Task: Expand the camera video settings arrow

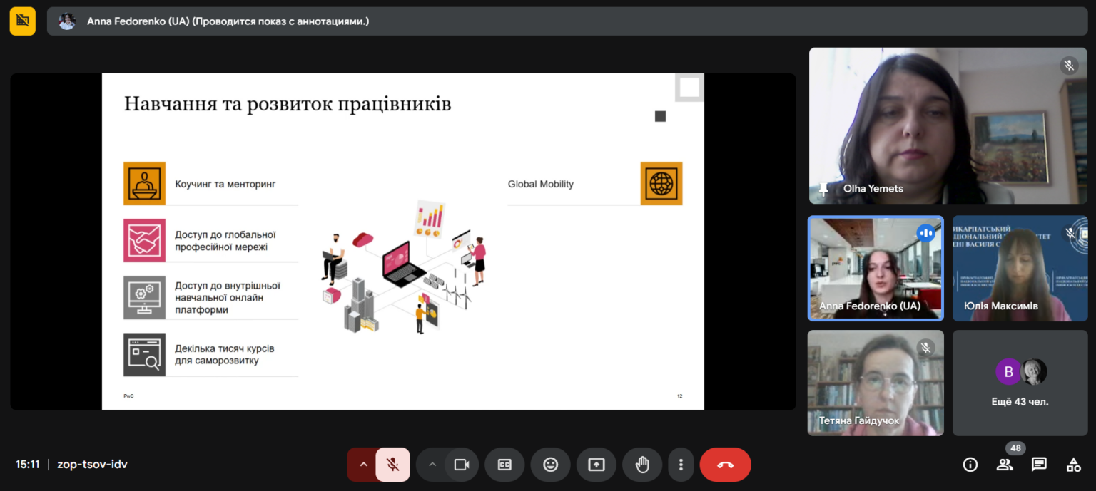Action: tap(432, 465)
